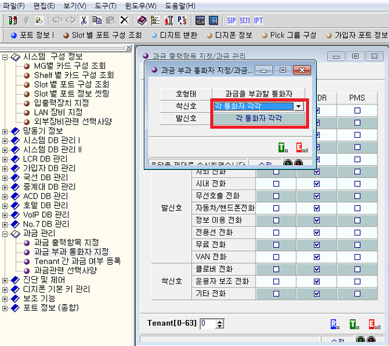Click the SCM toolbar icon

(245, 21)
